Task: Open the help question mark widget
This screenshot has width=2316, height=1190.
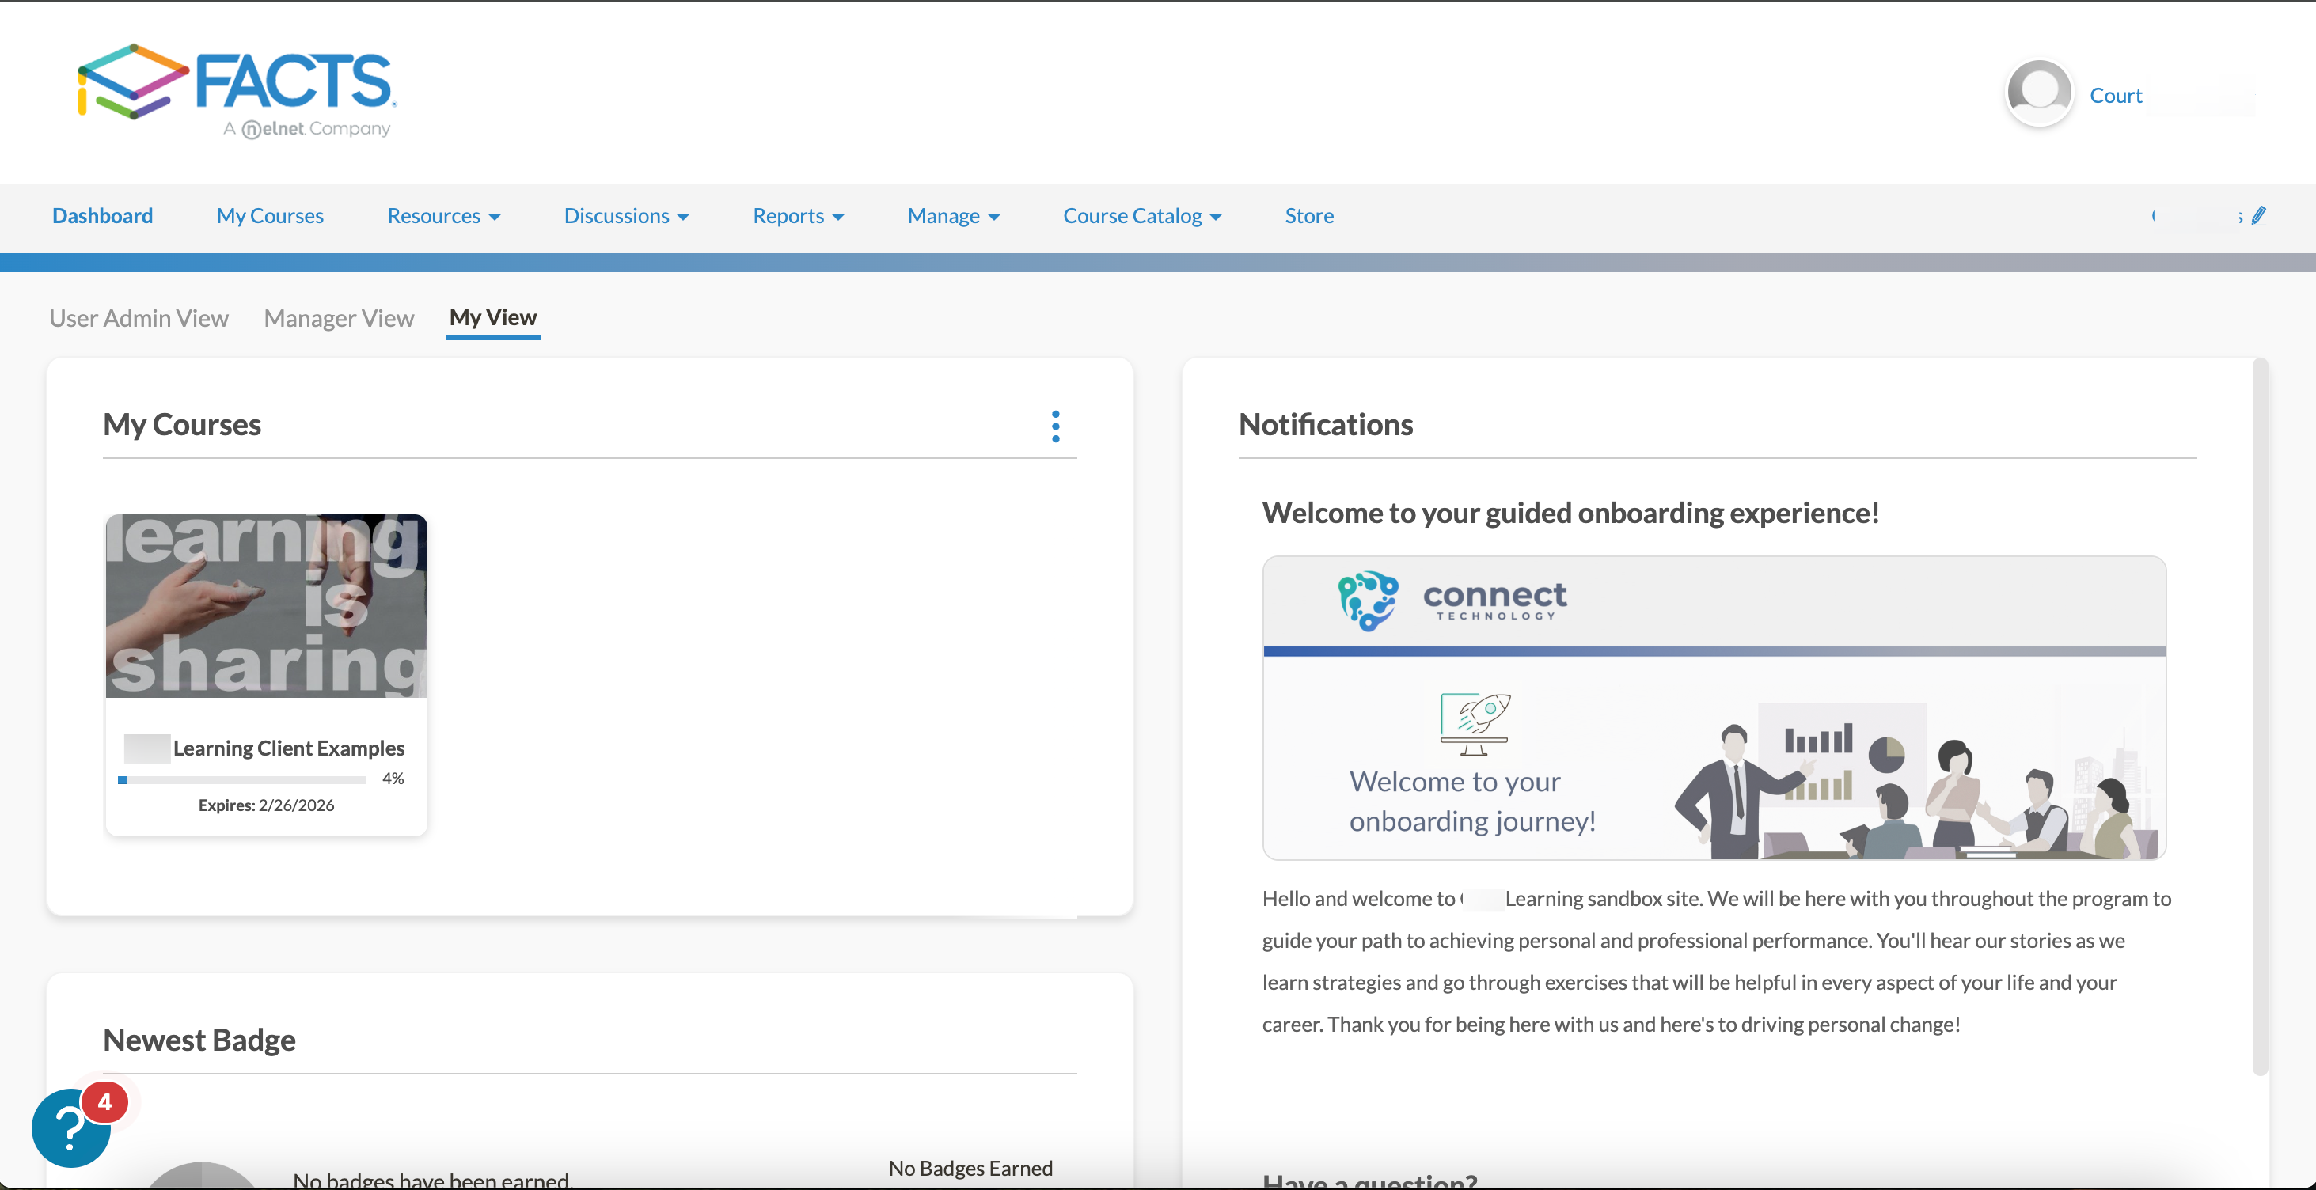Action: [x=68, y=1131]
